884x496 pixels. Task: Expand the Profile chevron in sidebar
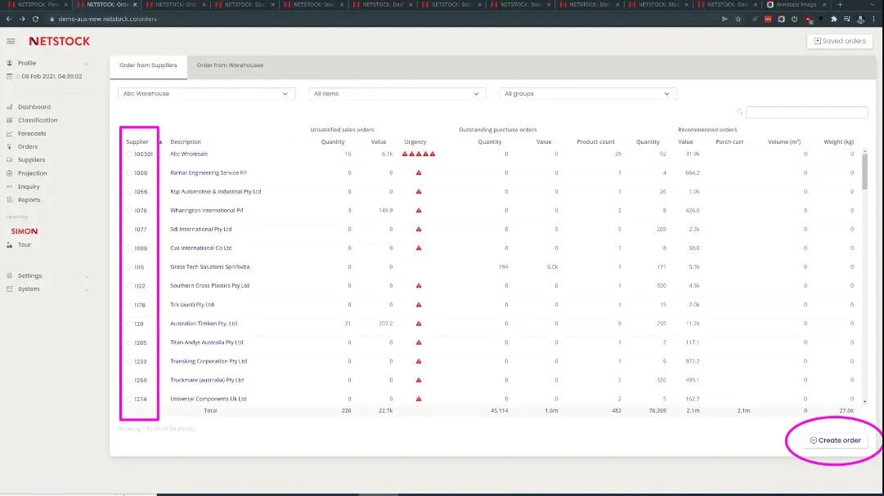[86, 64]
